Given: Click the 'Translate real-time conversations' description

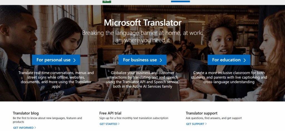Looking at the screenshot, I should tap(56, 80).
